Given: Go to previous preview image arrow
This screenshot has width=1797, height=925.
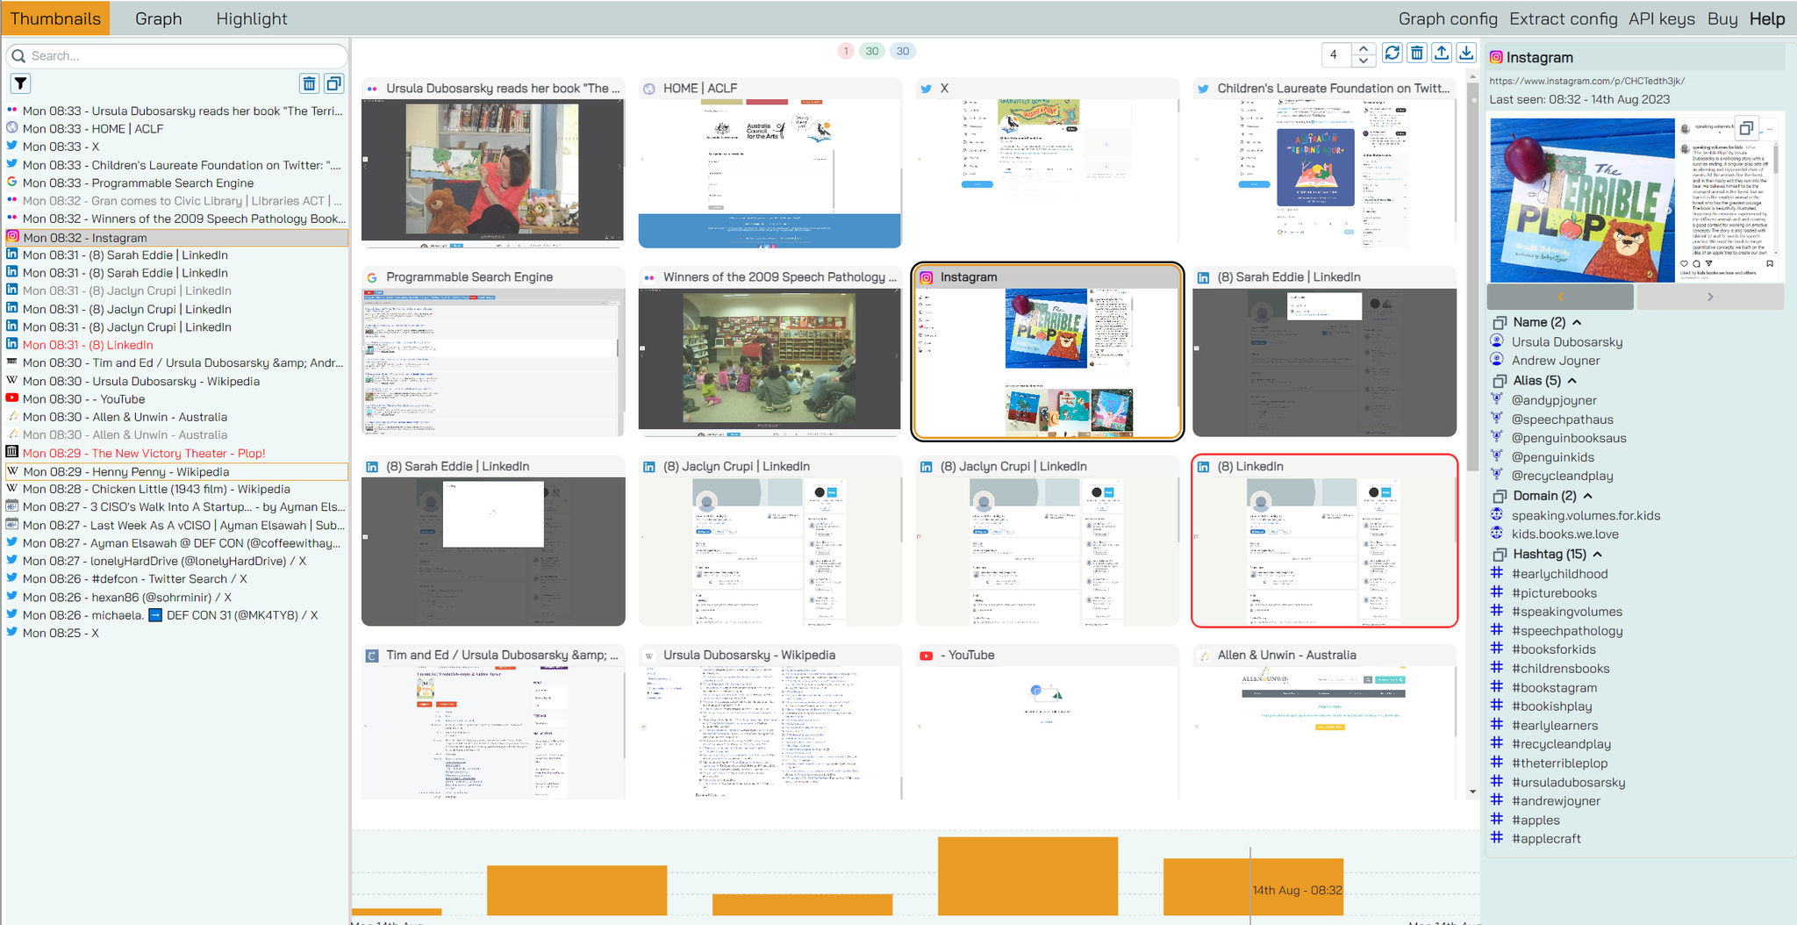Looking at the screenshot, I should [x=1560, y=297].
